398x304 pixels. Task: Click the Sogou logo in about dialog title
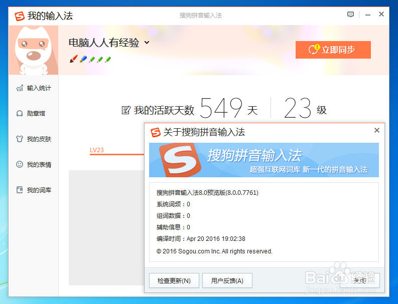click(x=156, y=132)
